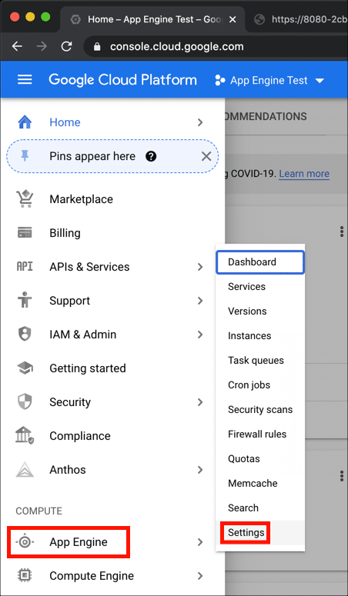This screenshot has height=596, width=348.
Task: Click the browser forward arrow
Action: pos(42,46)
